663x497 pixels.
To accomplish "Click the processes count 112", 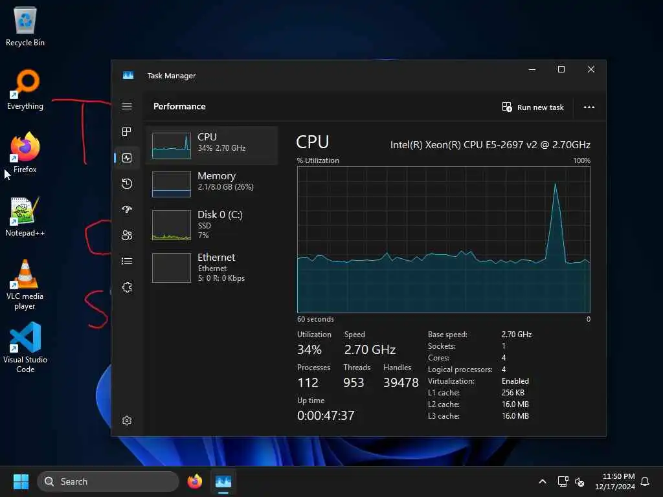I will 308,382.
